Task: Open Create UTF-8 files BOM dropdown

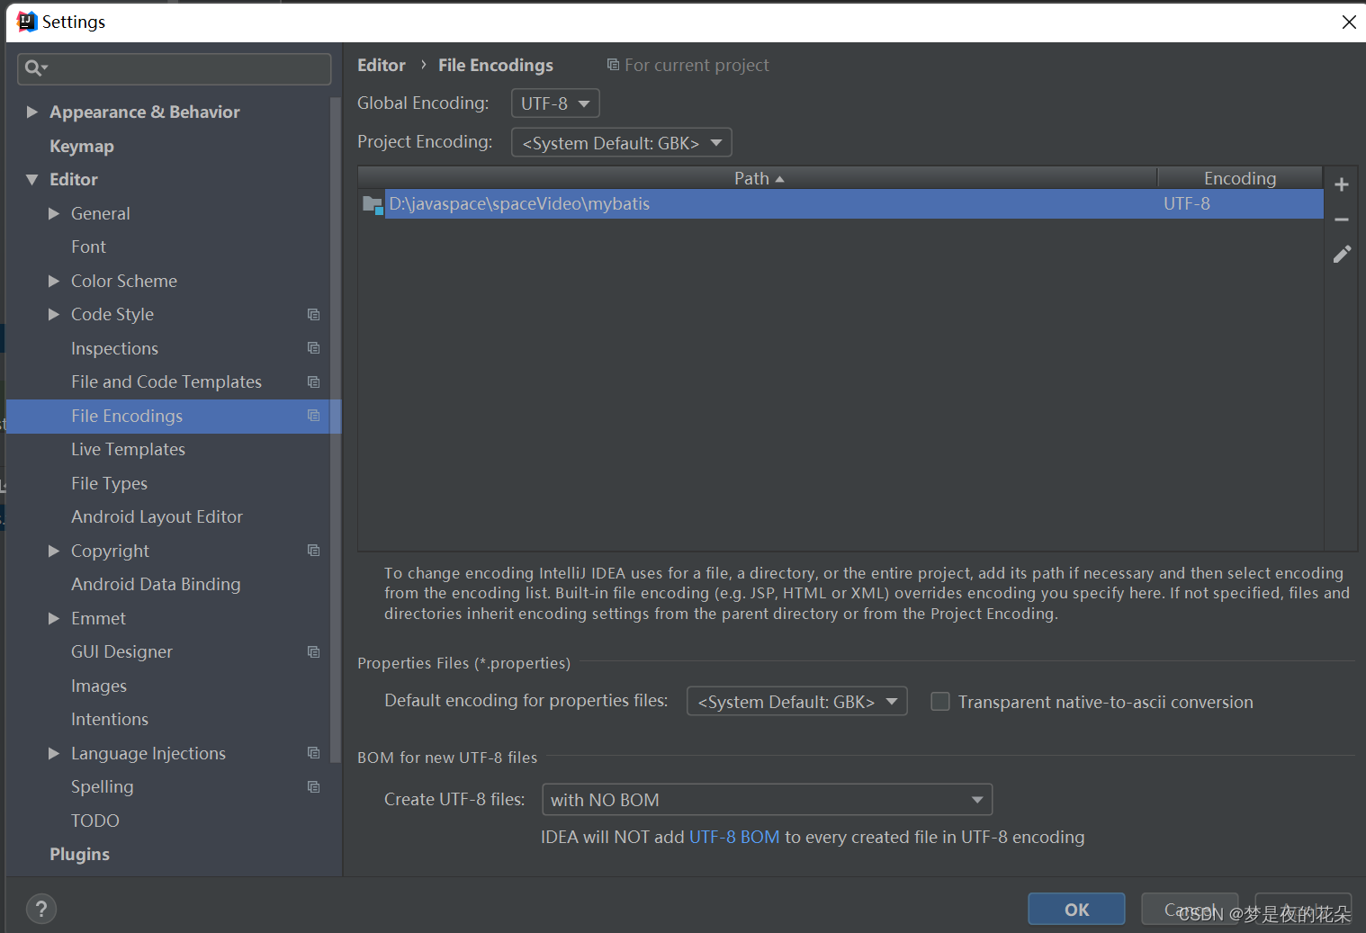Action: coord(767,800)
